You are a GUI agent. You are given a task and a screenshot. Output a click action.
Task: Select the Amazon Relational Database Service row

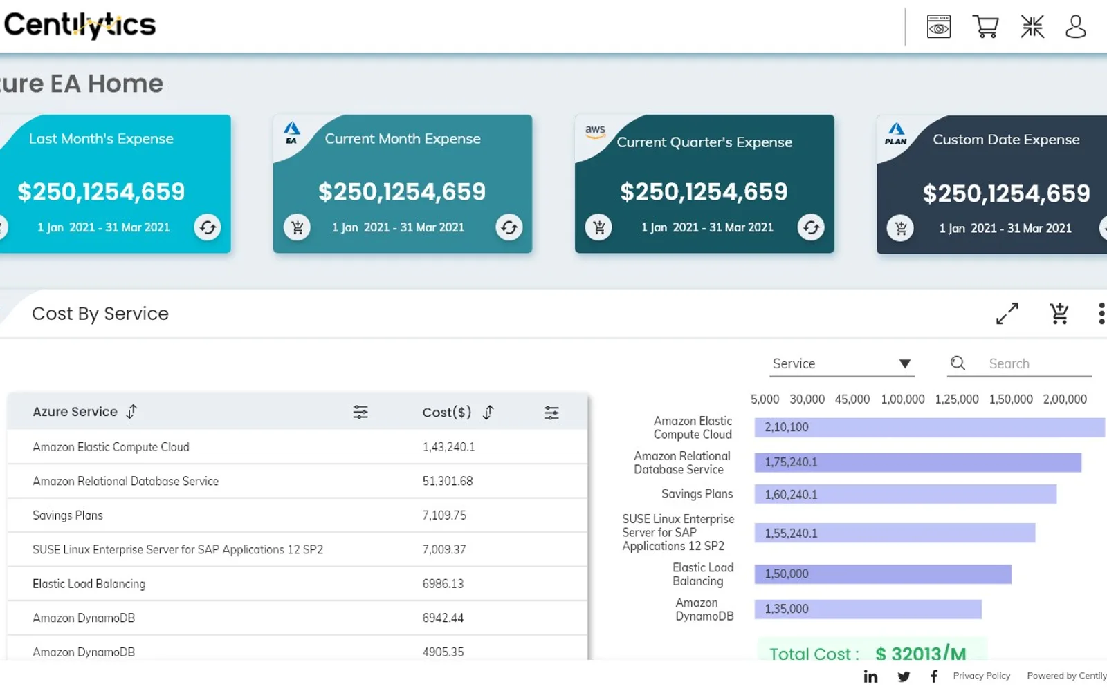coord(298,481)
